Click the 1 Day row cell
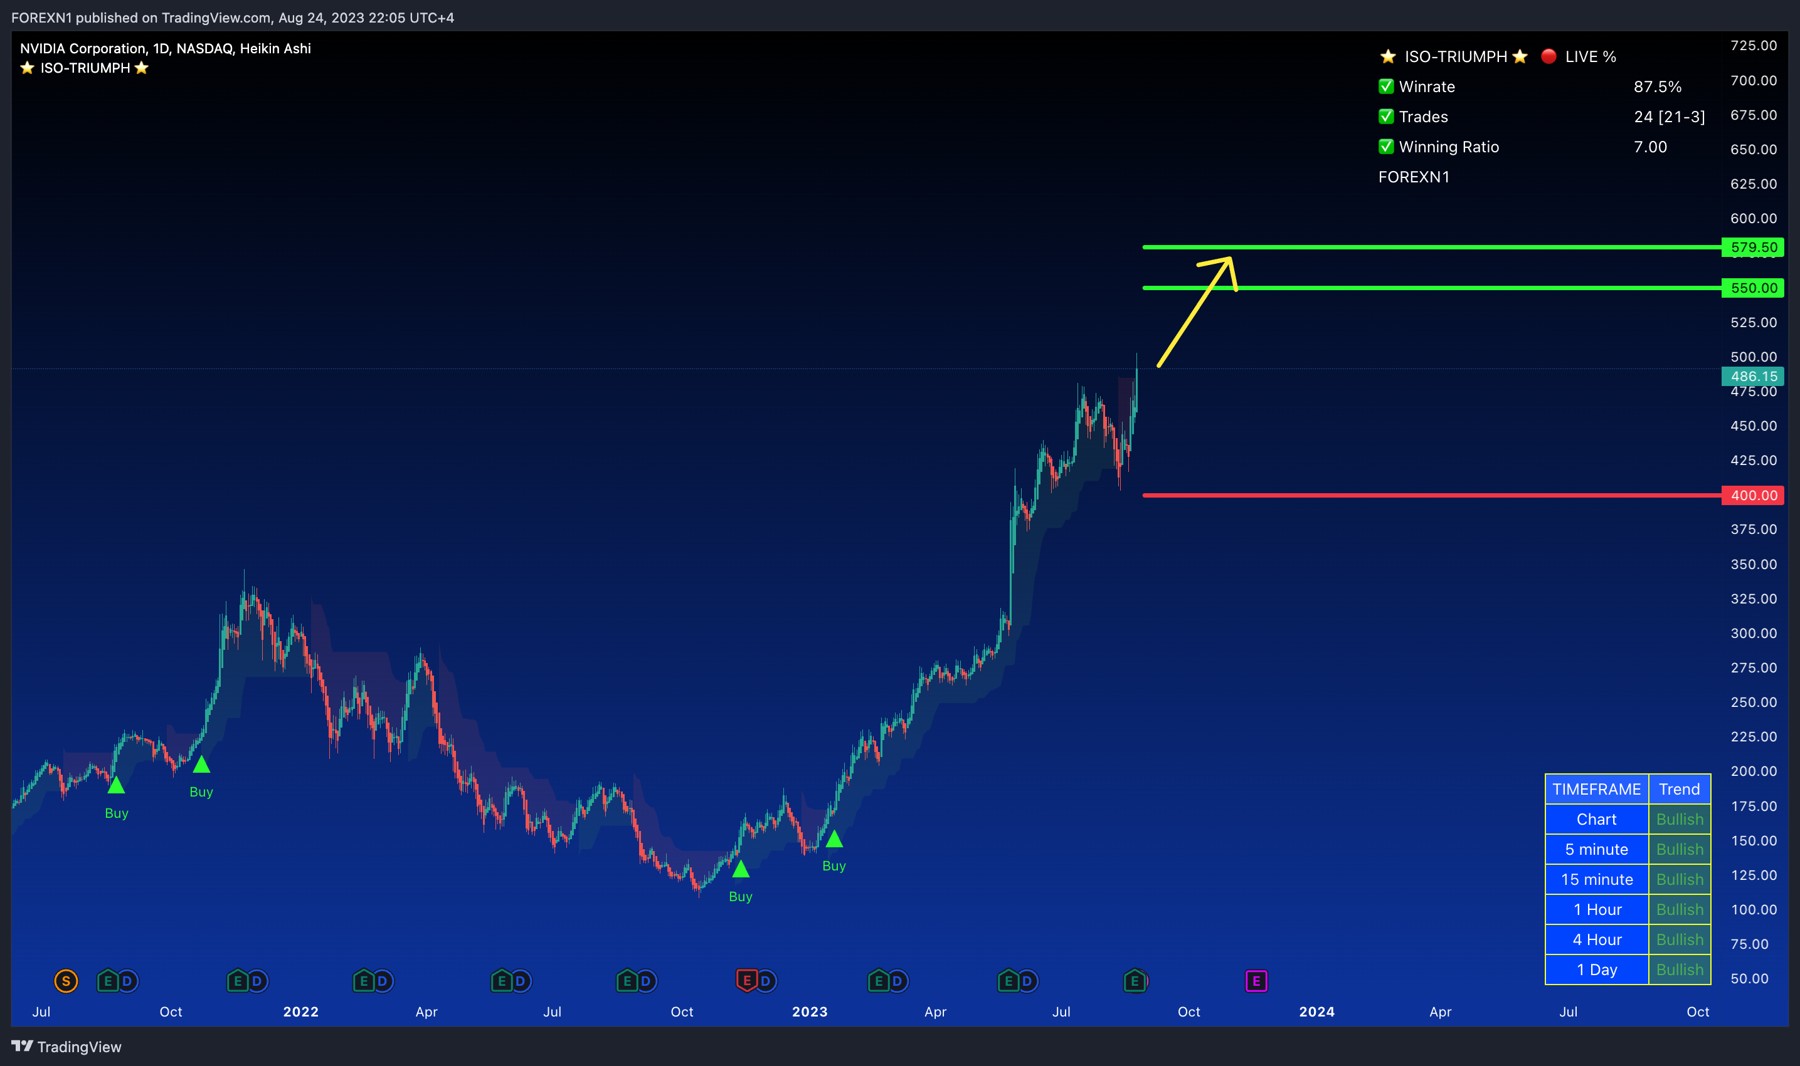This screenshot has height=1066, width=1800. pos(1597,969)
